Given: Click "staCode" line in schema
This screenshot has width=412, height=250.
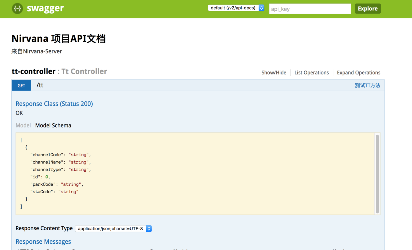Looking at the screenshot, I should 54,192.
